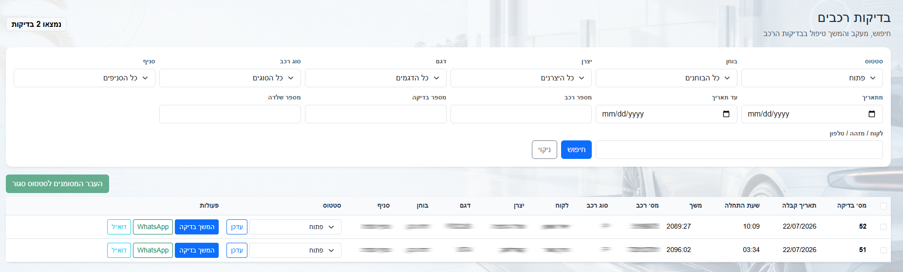Open status dropdown in row 52
The height and width of the screenshot is (272, 903).
tap(295, 227)
